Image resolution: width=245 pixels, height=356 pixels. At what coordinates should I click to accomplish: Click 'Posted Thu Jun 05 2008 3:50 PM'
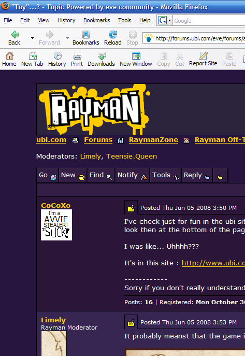189,208
